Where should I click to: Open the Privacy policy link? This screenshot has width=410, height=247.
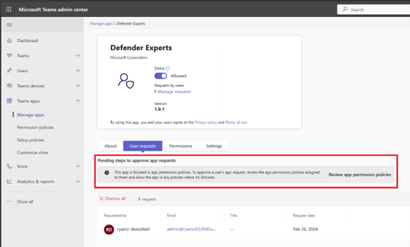206,122
